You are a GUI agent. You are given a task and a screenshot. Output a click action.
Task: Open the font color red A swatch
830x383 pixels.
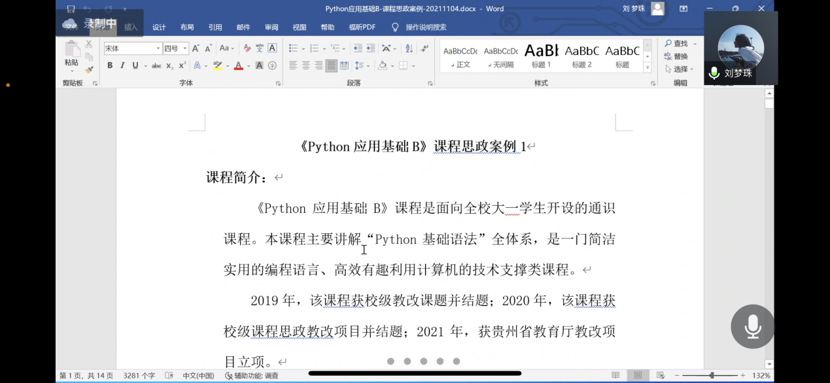click(x=238, y=65)
